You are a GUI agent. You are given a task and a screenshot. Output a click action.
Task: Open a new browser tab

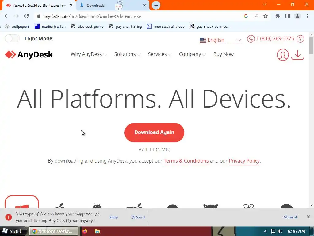coord(156,6)
